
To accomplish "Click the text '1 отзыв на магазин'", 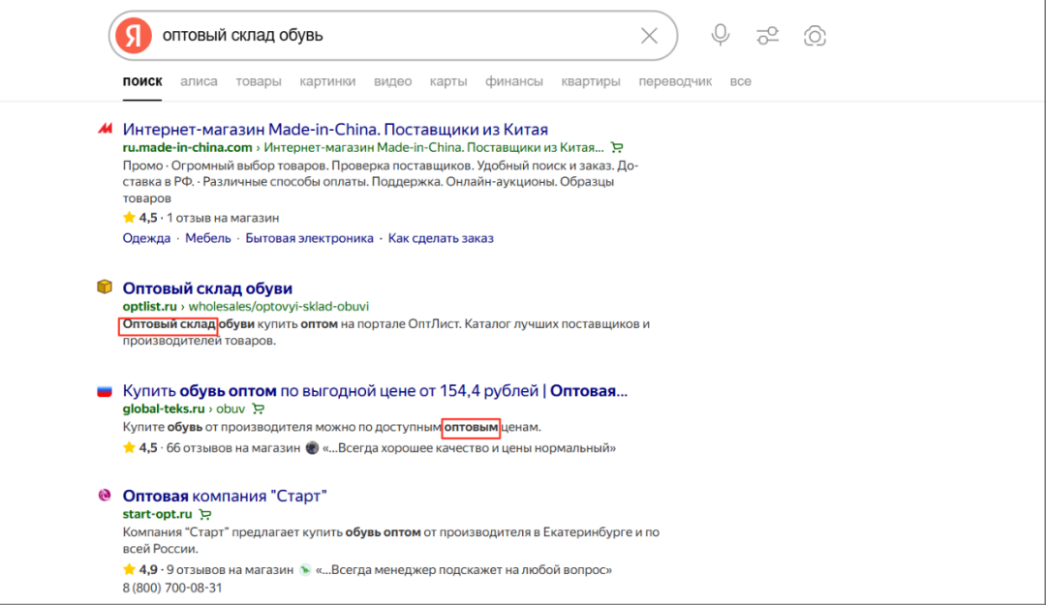I will pos(223,218).
